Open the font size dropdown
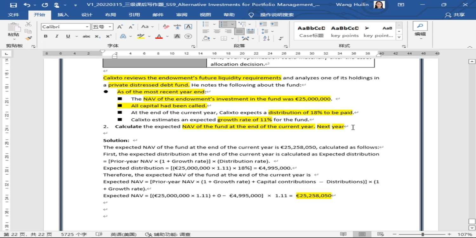Viewport: 476px width, 238px height. point(102,27)
